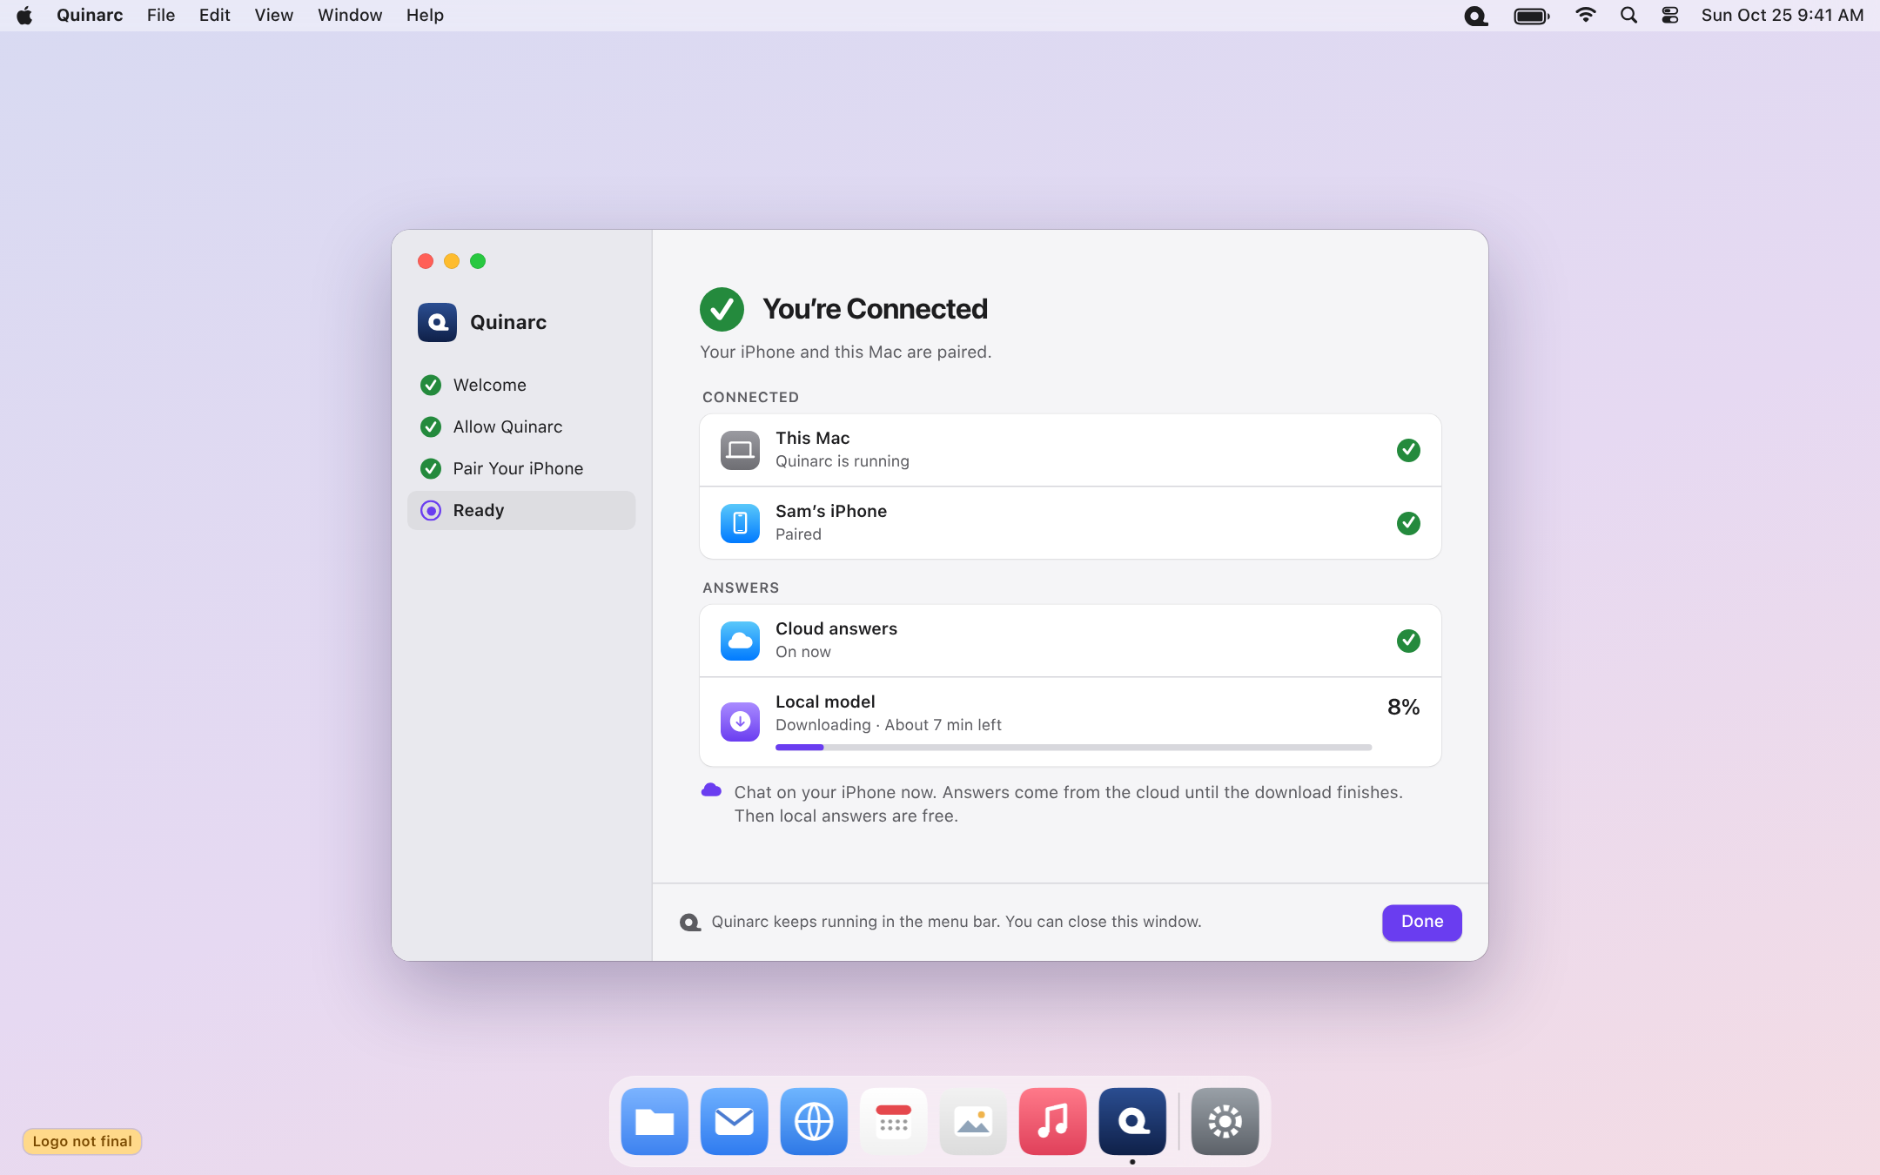The height and width of the screenshot is (1175, 1880).
Task: Click the Wi-Fi status icon
Action: 1586,16
